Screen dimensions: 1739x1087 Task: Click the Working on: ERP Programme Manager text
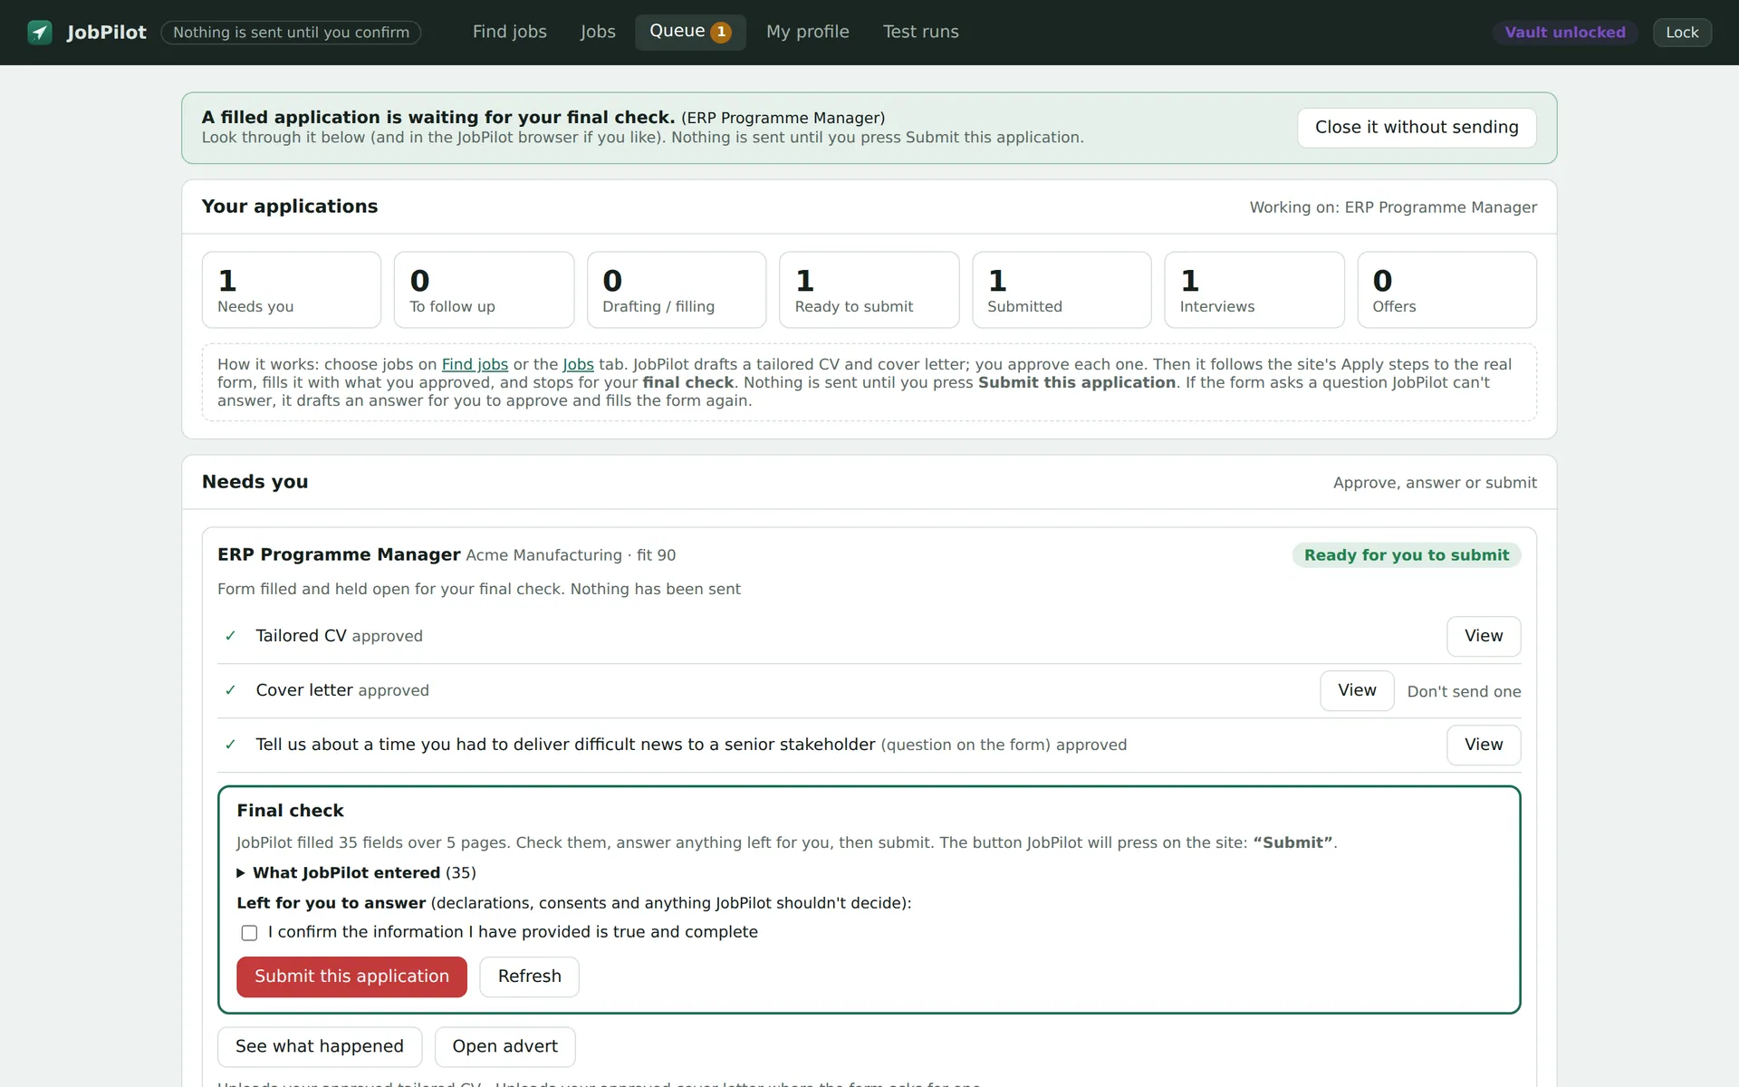(x=1393, y=207)
